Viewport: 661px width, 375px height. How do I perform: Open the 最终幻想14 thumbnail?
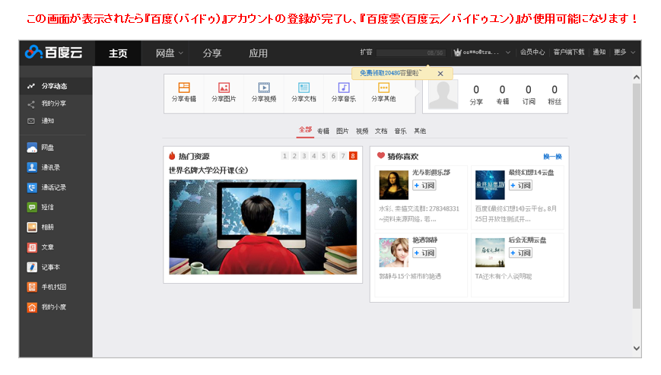click(x=490, y=185)
